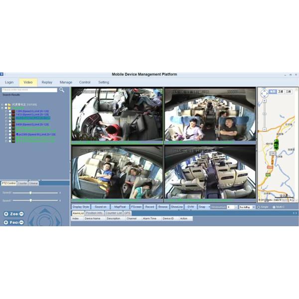The height and width of the screenshot is (299, 299).
Task: Click the Zoom minus icon
Action: (x=21, y=214)
